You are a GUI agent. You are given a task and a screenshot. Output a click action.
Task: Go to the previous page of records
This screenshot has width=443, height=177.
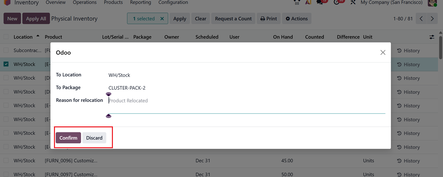pyautogui.click(x=421, y=19)
